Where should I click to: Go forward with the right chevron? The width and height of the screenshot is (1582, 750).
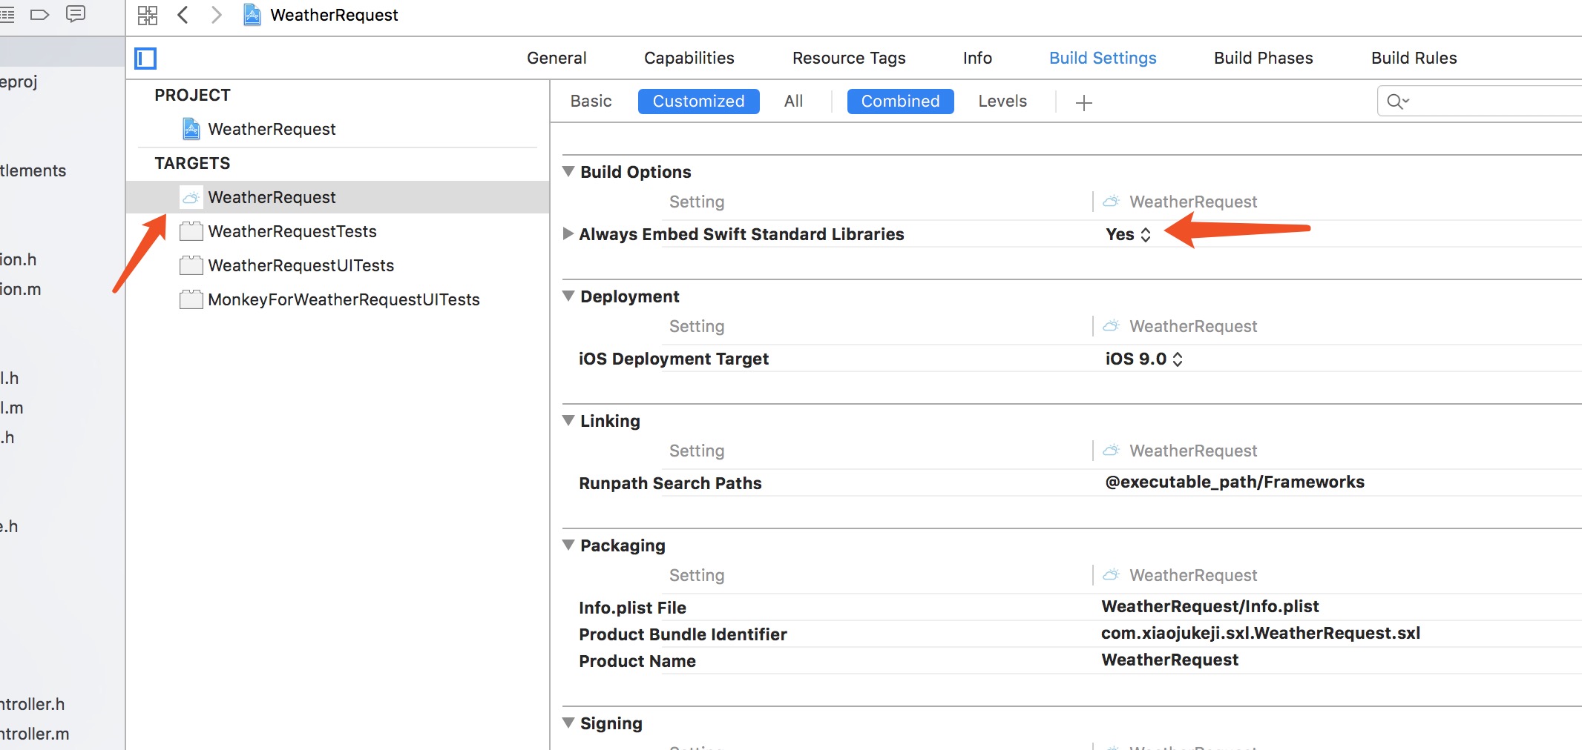click(216, 15)
